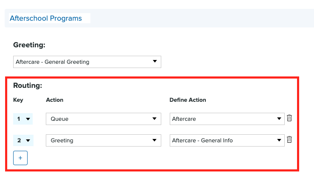The image size is (314, 174).
Task: Add a new routing row with plus button
Action: 20,158
